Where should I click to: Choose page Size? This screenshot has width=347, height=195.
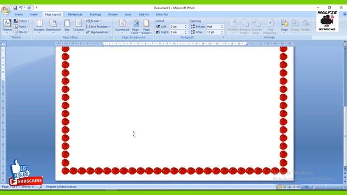pyautogui.click(x=67, y=26)
